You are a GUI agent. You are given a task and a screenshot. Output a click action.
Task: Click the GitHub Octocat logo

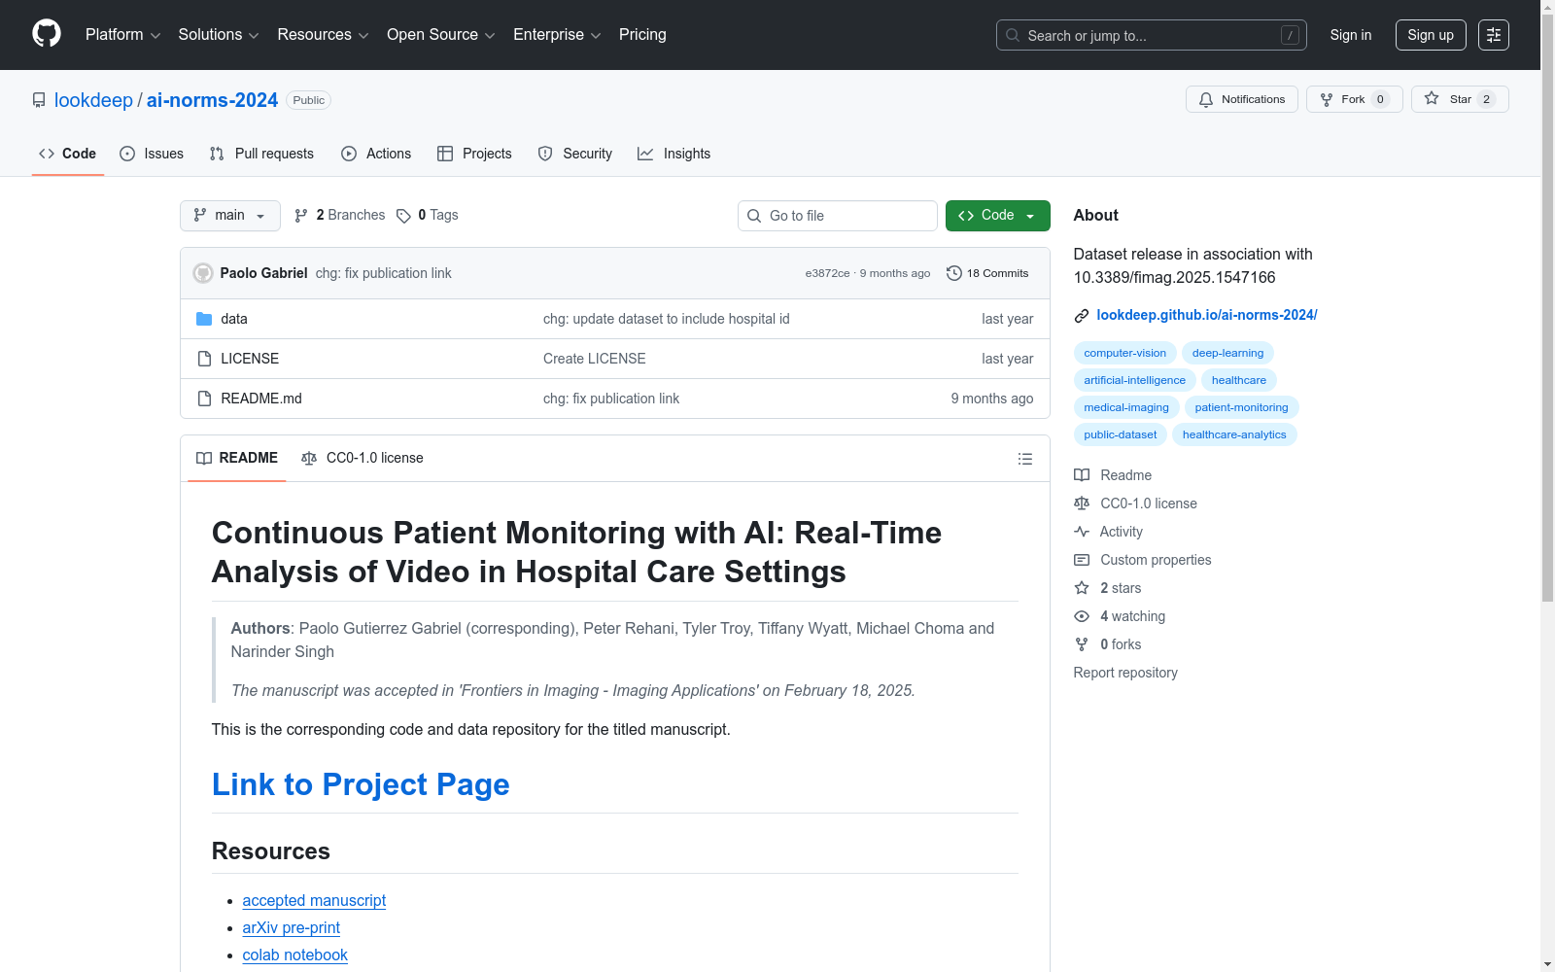click(x=47, y=34)
